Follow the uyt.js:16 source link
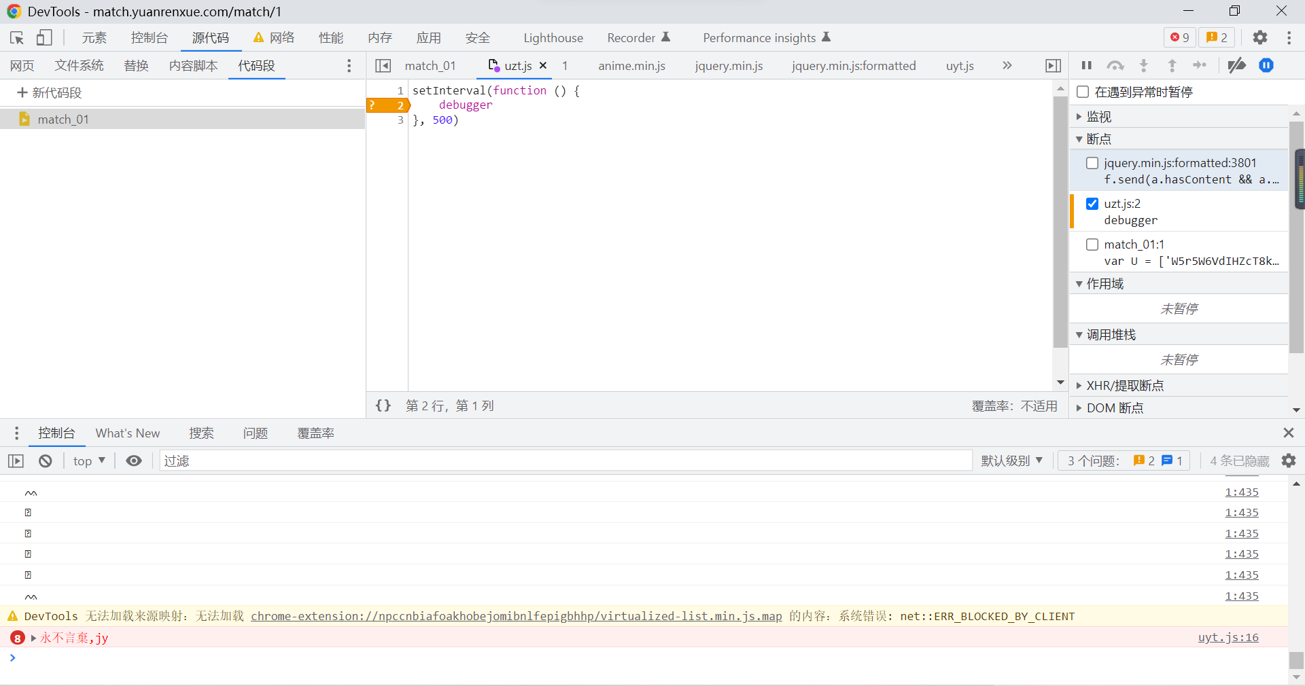This screenshot has width=1305, height=686. [x=1228, y=638]
